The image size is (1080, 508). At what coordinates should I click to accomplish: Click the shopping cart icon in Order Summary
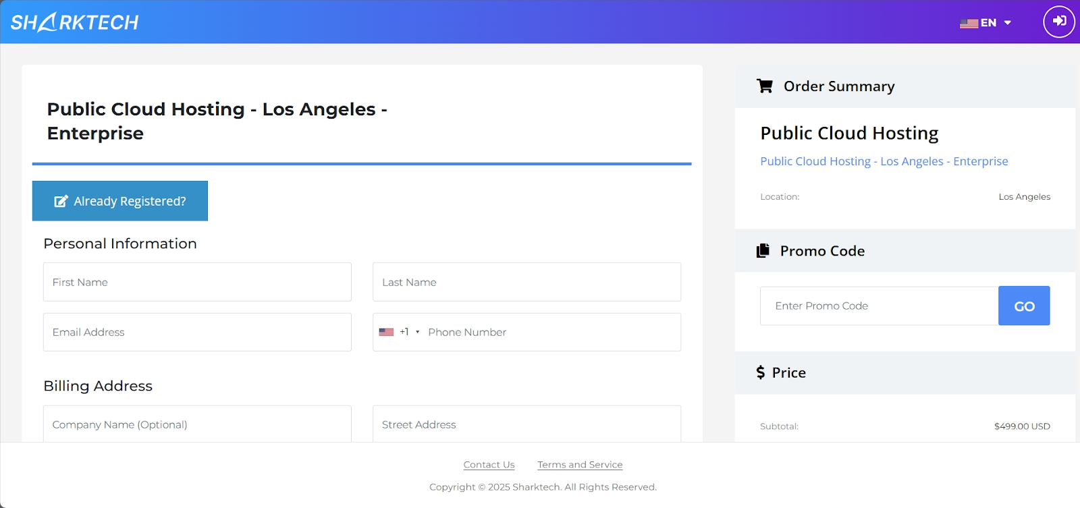coord(765,86)
